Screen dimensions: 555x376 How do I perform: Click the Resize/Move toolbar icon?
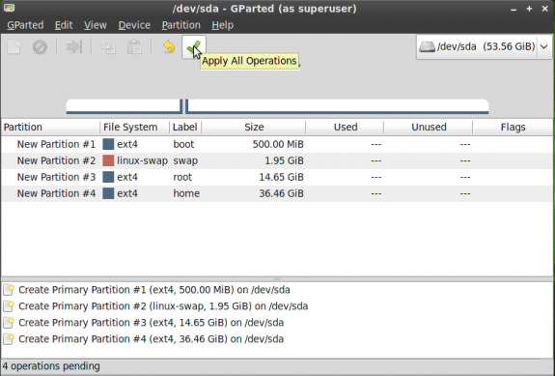click(74, 46)
